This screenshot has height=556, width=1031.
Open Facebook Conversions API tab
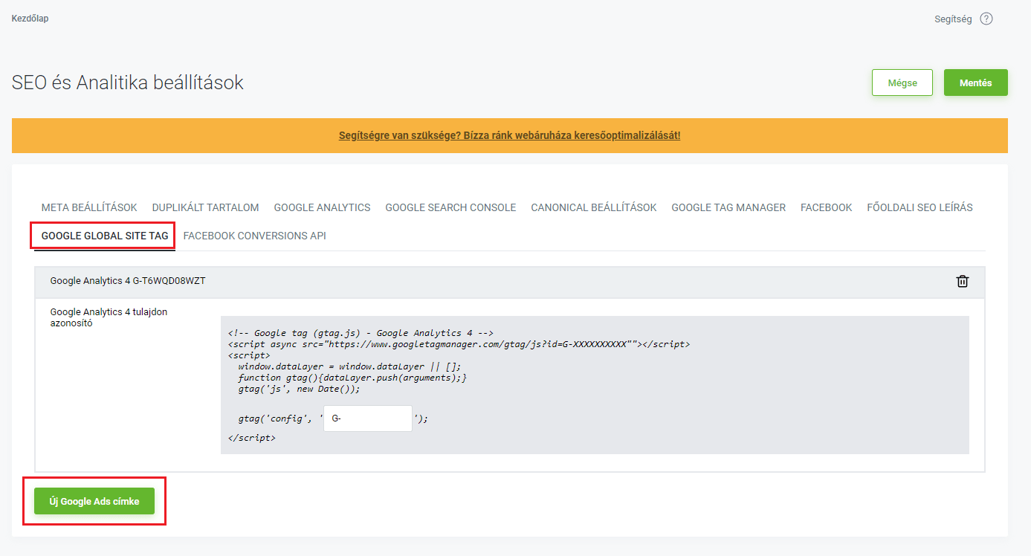pyautogui.click(x=254, y=236)
